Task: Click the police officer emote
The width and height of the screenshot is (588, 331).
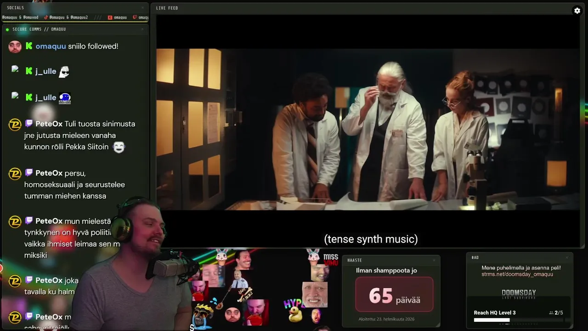Action: pyautogui.click(x=240, y=279)
